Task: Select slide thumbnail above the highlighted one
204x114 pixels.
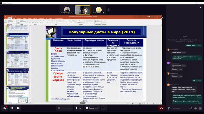Action: click(x=18, y=59)
